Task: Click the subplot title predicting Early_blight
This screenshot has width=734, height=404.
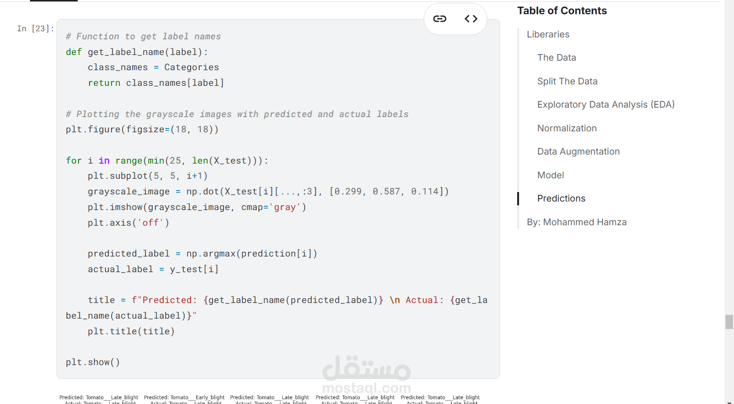Action: 184,397
